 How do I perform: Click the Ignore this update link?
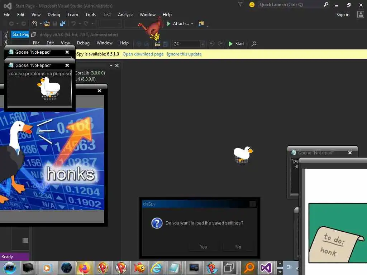(184, 54)
